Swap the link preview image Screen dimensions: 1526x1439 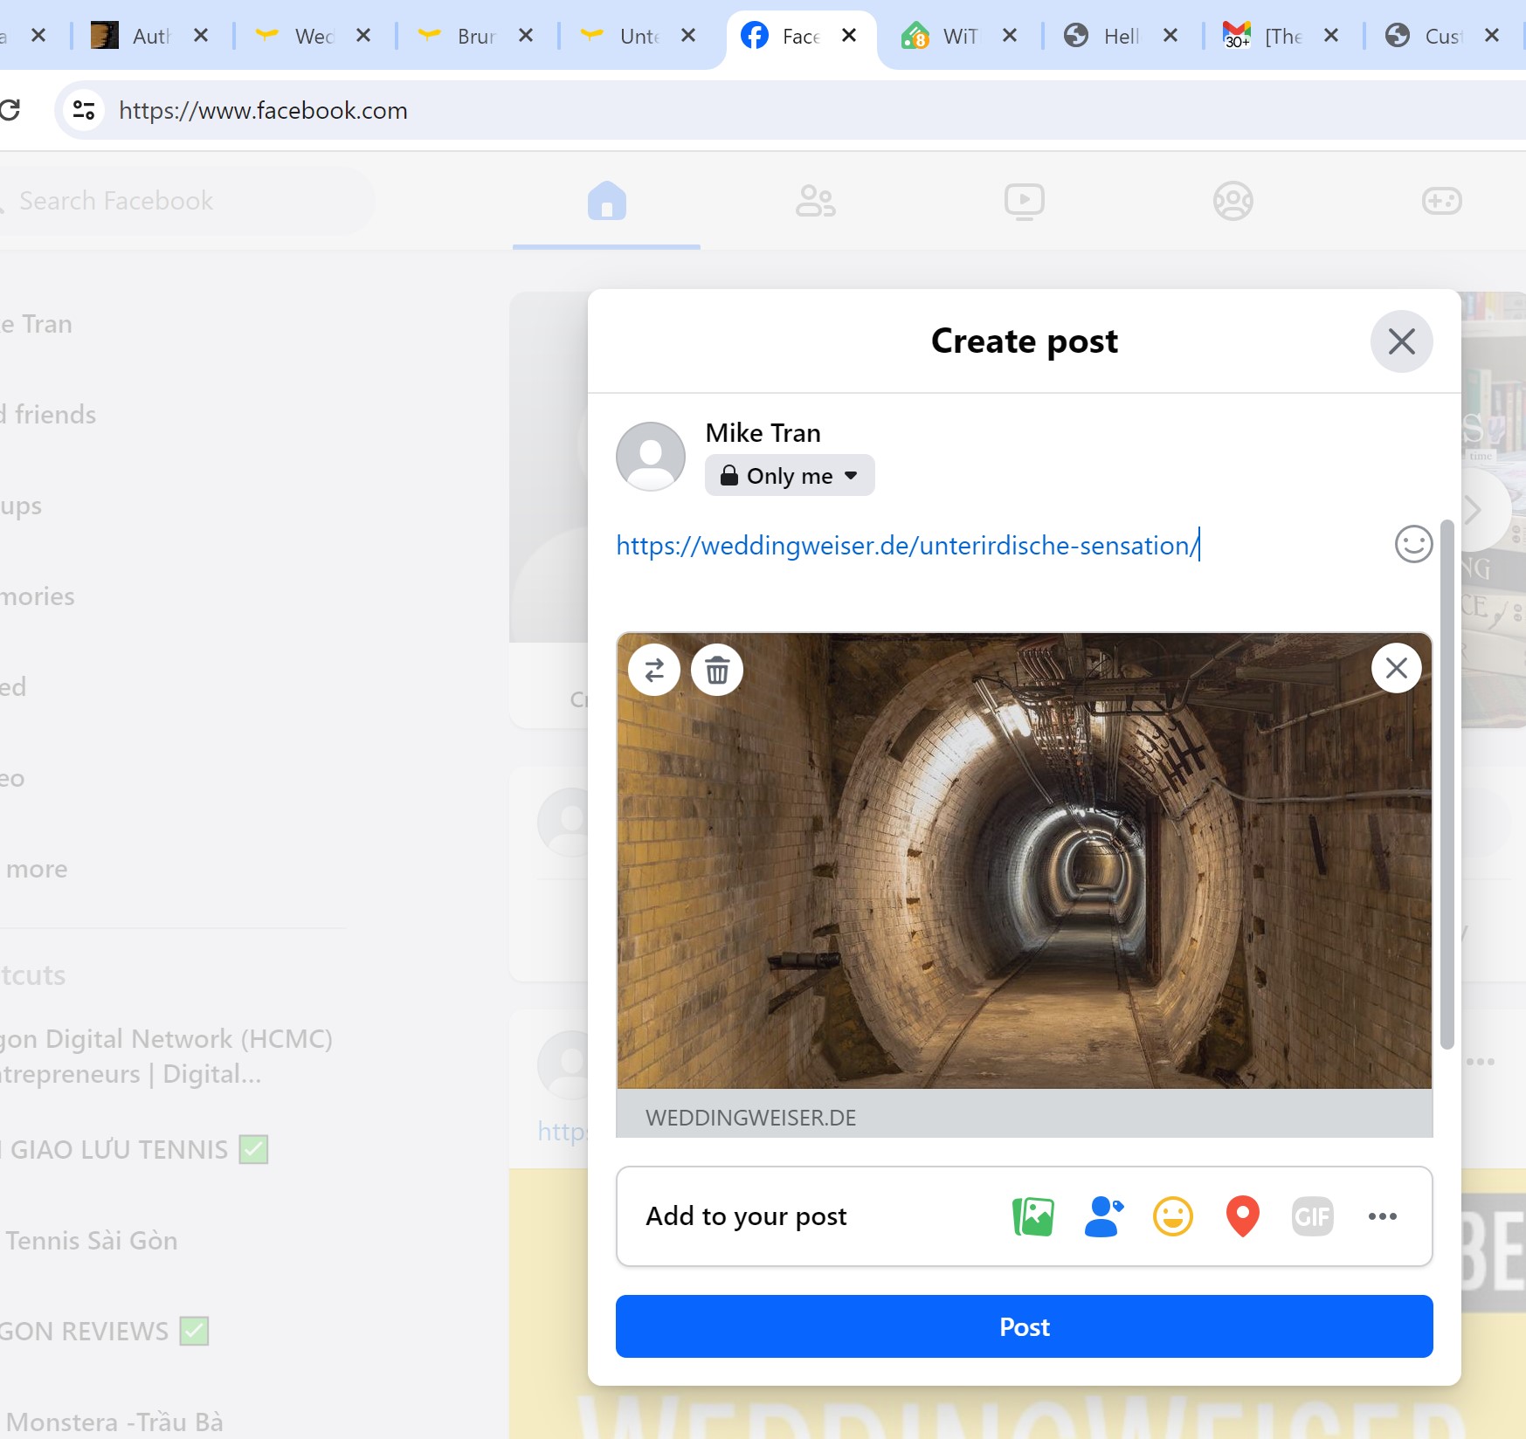654,670
